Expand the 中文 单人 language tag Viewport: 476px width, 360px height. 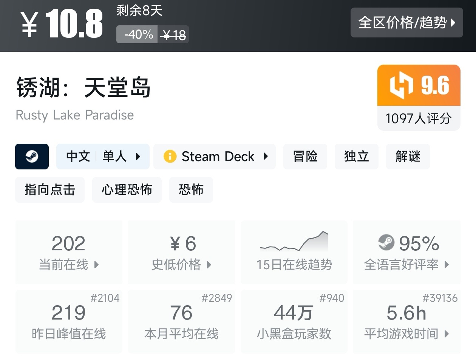coord(103,157)
